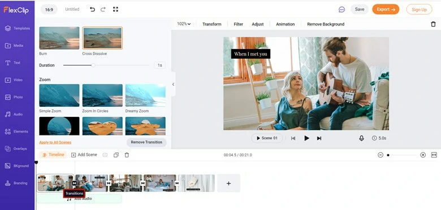Select the Simple Zoom transition
Viewport: 441px width, 210px height.
click(x=59, y=95)
